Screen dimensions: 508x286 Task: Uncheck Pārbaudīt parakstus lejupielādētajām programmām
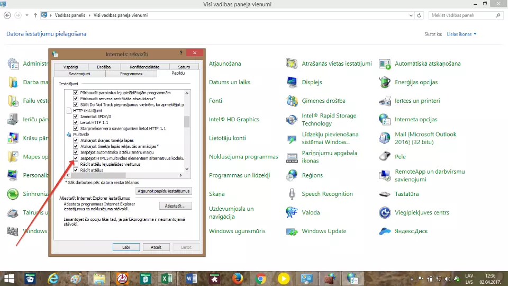(76, 92)
